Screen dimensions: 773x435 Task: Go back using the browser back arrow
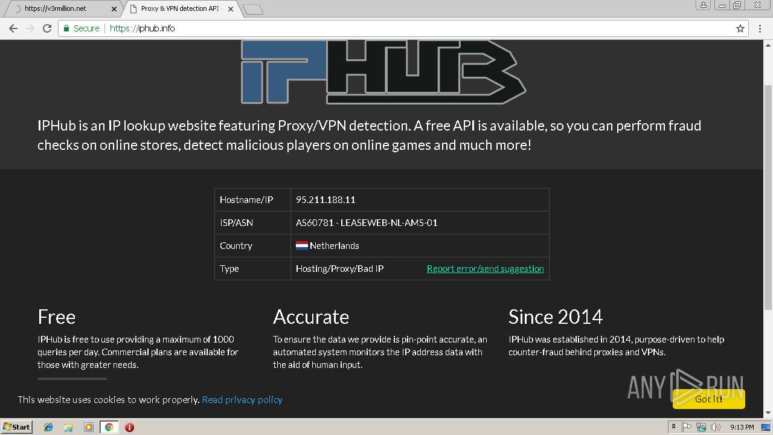point(13,28)
